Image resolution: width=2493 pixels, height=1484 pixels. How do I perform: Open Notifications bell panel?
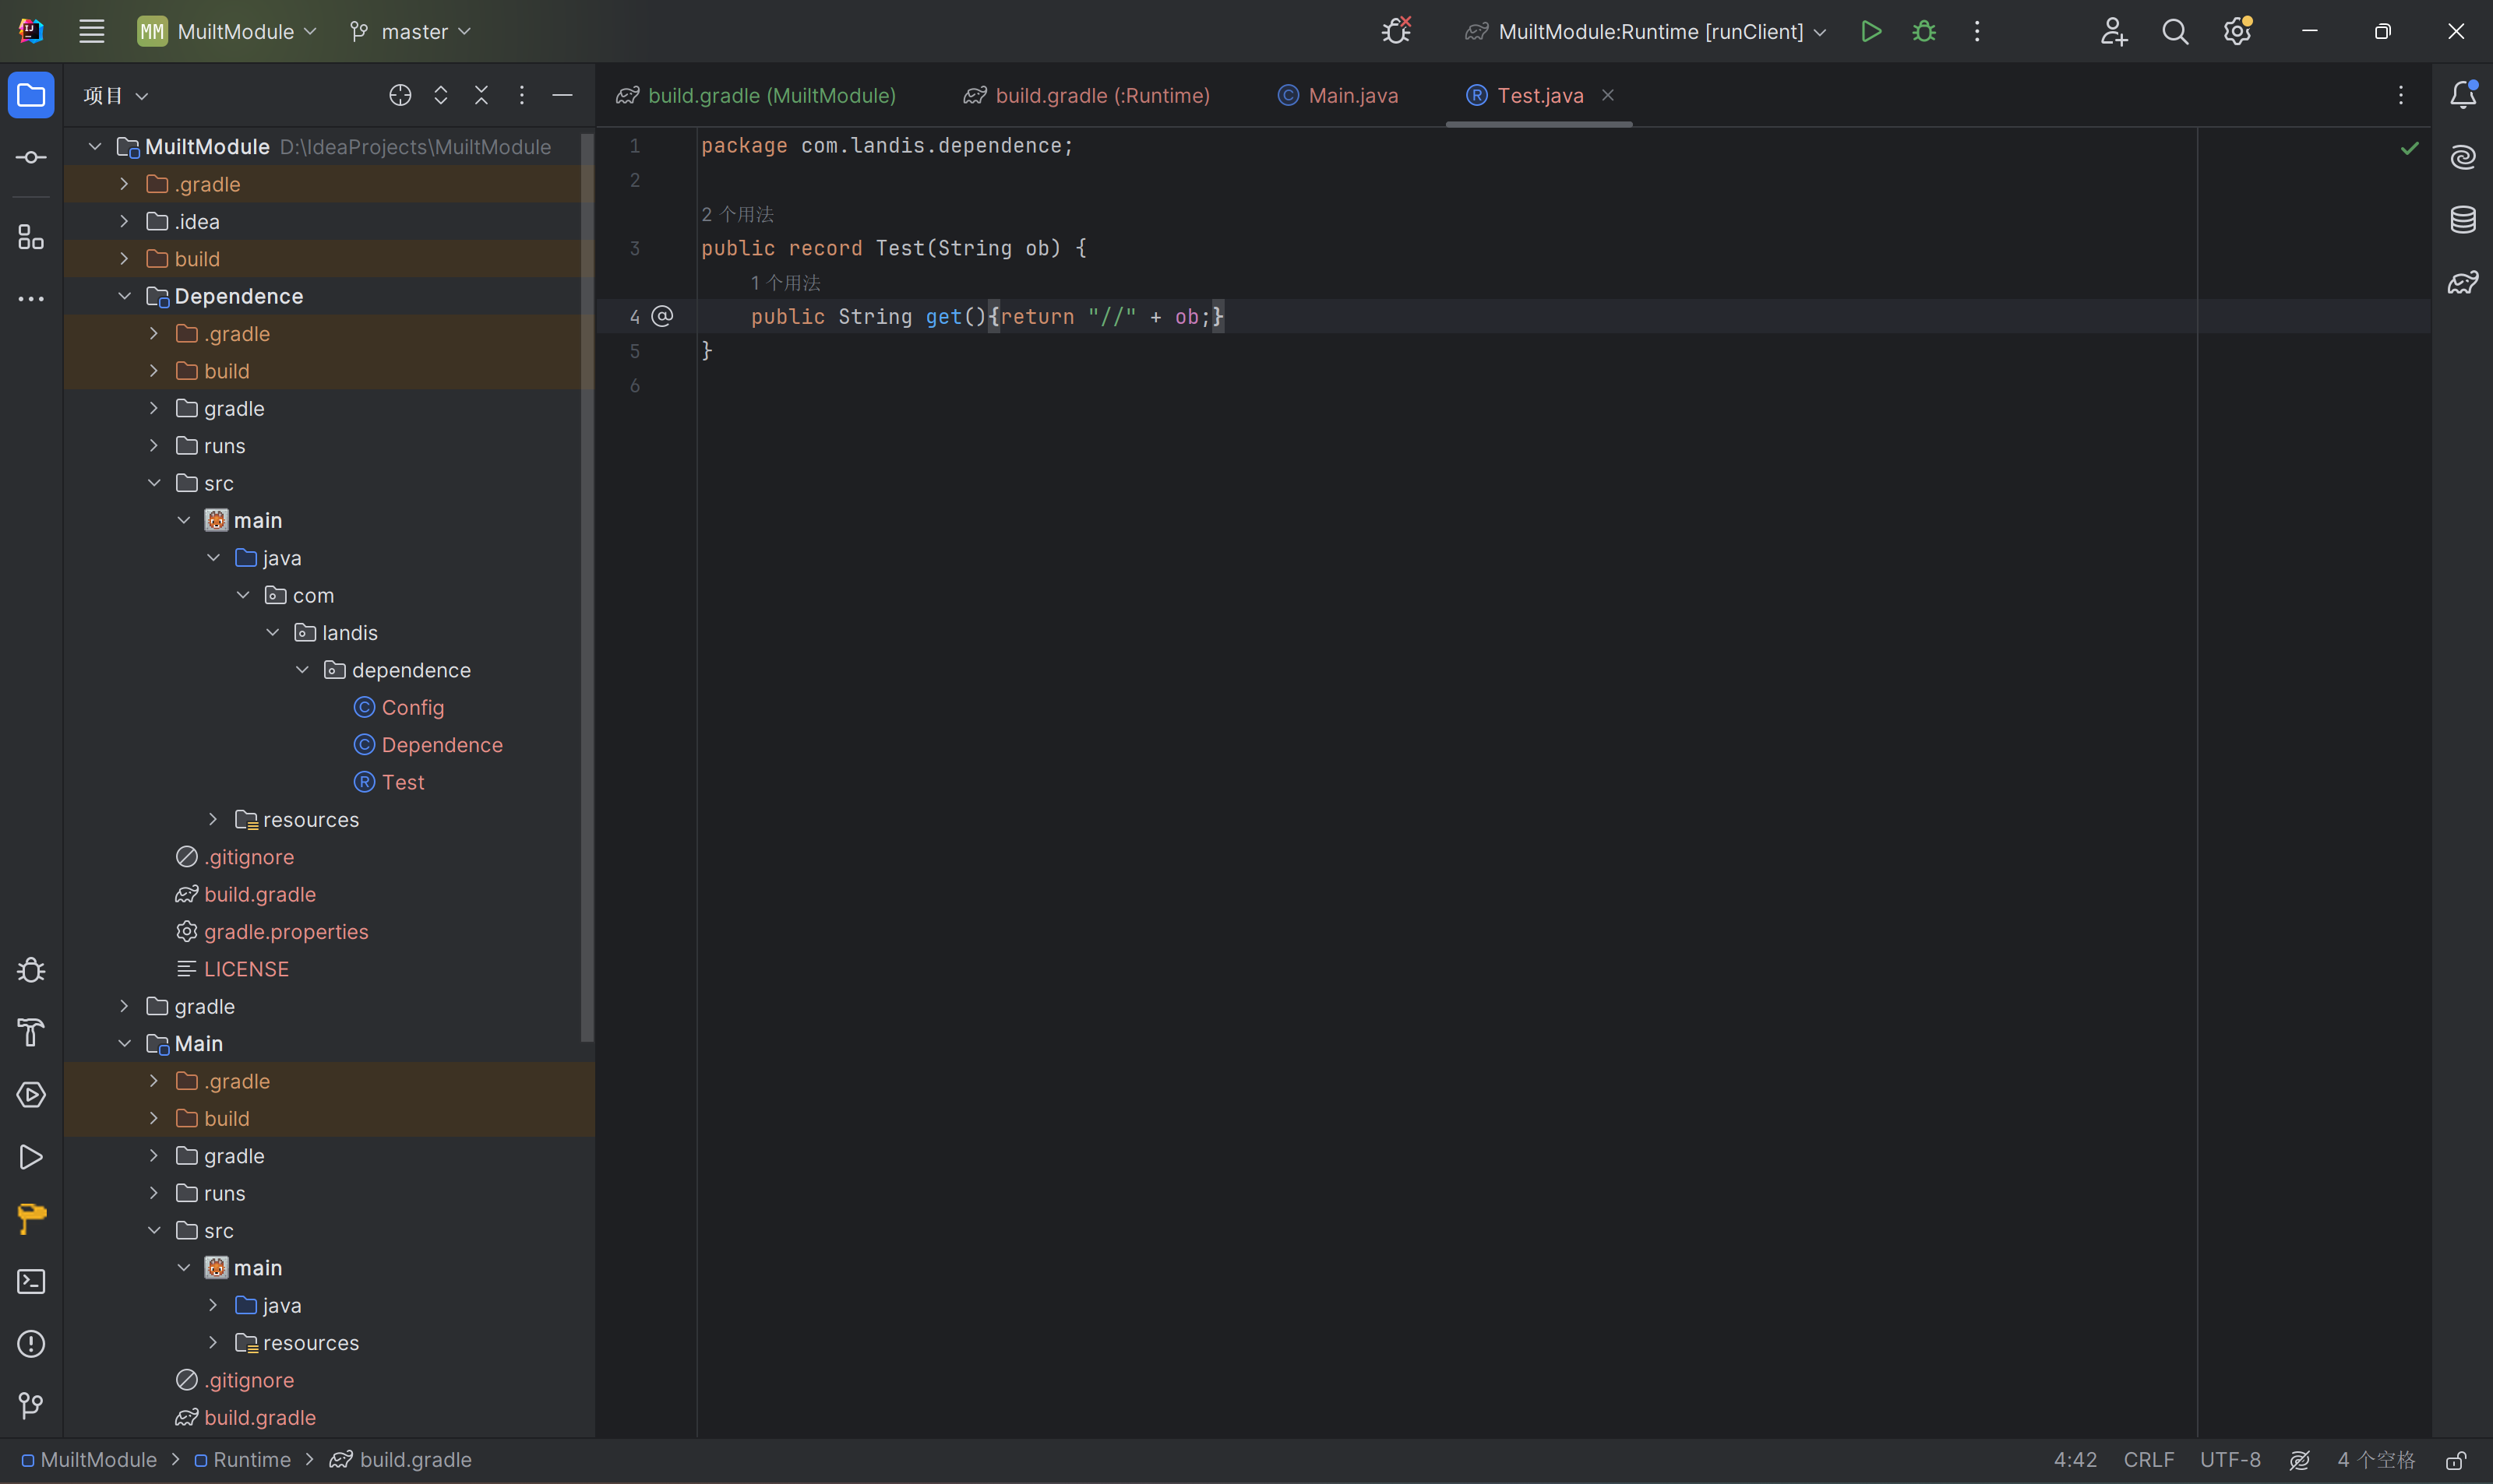click(2463, 95)
